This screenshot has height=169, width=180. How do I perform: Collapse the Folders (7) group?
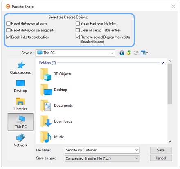click(163, 63)
